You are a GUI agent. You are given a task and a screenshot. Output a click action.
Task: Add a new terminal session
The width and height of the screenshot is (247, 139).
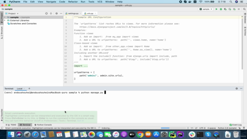click(x=29, y=88)
